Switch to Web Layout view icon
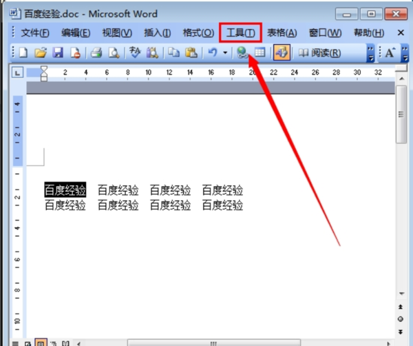This screenshot has height=346, width=413. click(x=28, y=344)
